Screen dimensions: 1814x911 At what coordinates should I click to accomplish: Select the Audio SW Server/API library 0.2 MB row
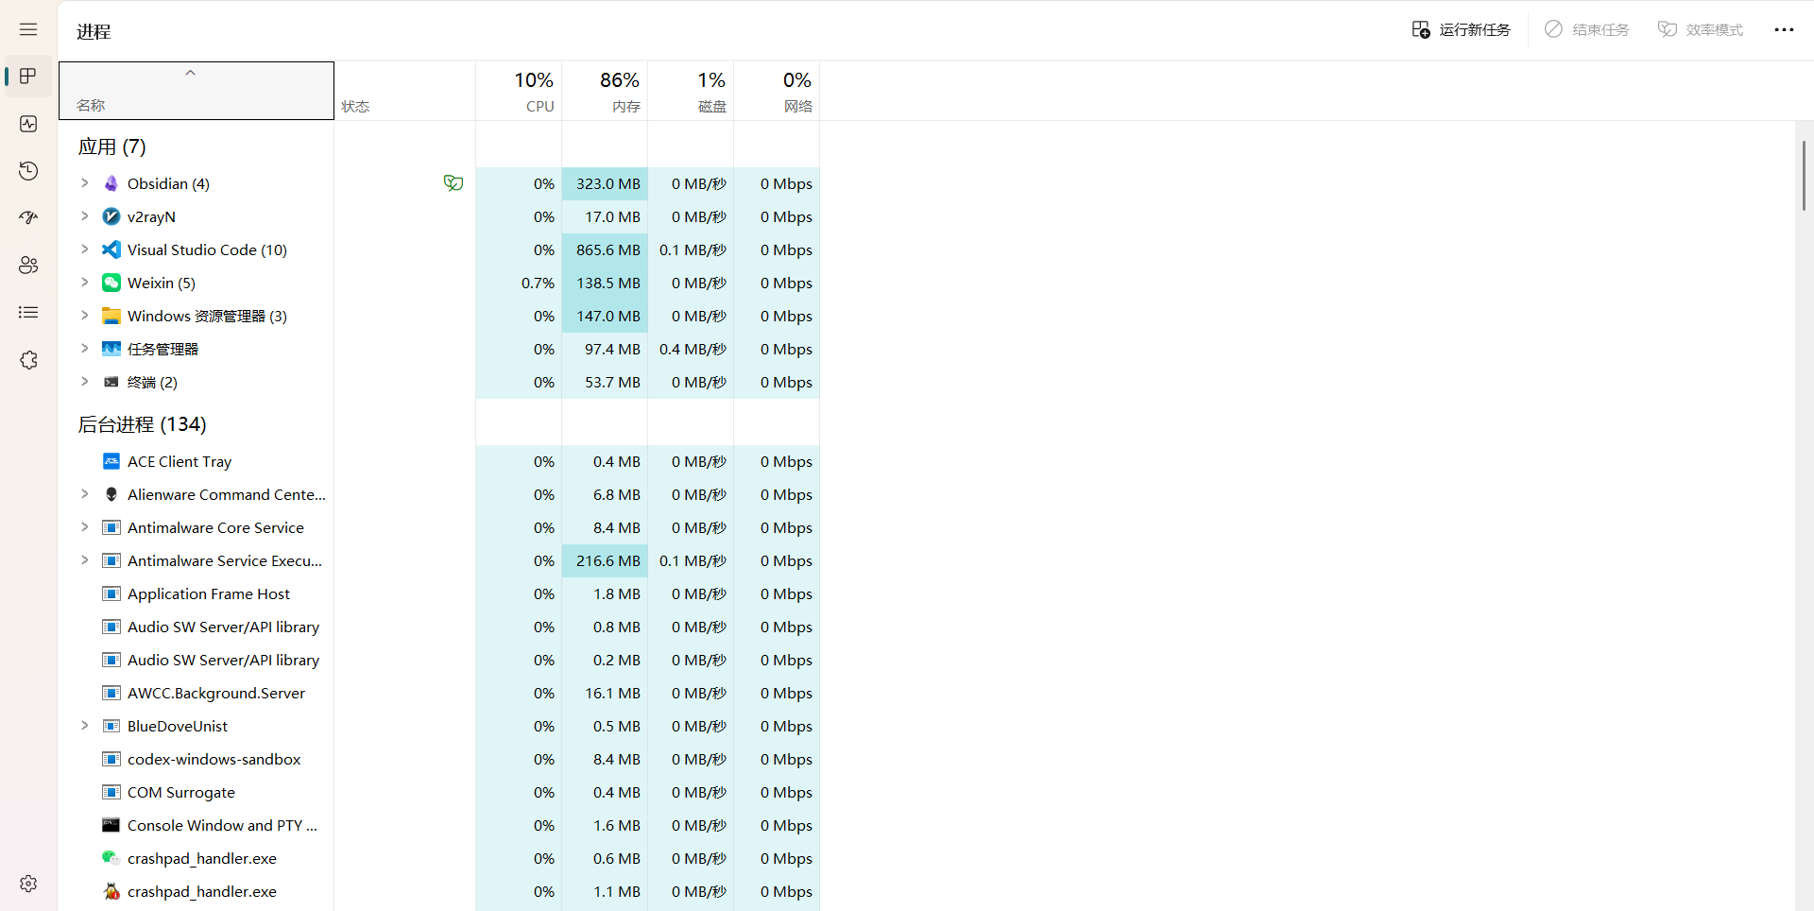(439, 660)
